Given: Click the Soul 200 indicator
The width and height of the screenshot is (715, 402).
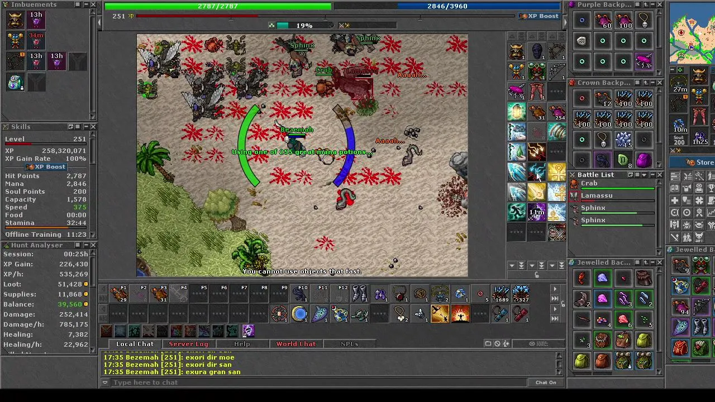Looking at the screenshot, I should click(x=679, y=139).
